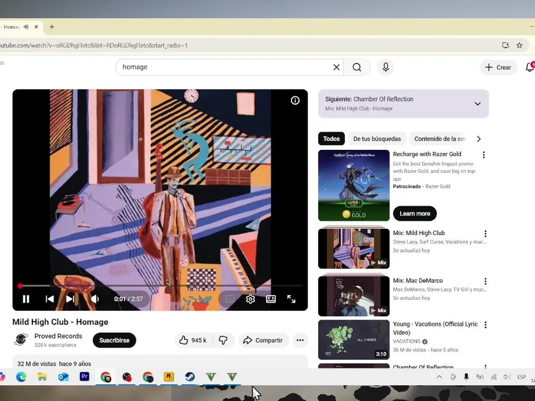Image resolution: width=535 pixels, height=401 pixels.
Task: Open Premiere Pro from taskbar
Action: (84, 377)
